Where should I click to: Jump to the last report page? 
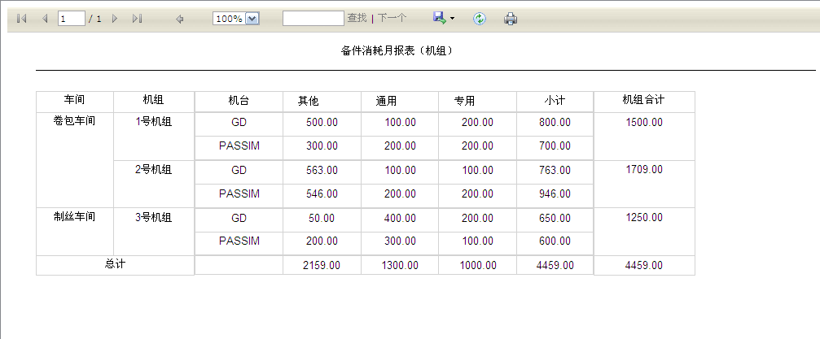pos(137,19)
